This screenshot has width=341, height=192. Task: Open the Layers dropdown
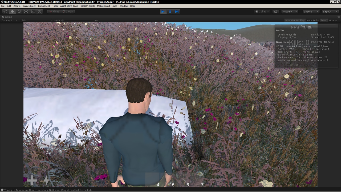[311, 11]
